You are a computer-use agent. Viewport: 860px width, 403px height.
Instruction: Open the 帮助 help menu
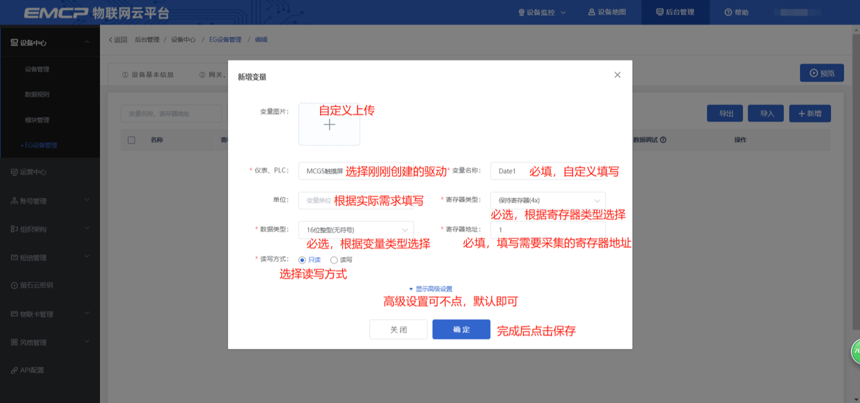(x=737, y=12)
